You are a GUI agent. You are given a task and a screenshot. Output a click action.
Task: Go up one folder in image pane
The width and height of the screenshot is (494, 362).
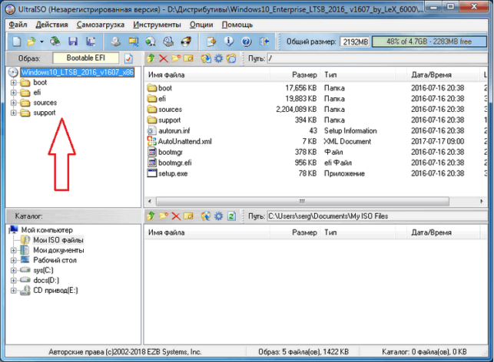pos(151,58)
